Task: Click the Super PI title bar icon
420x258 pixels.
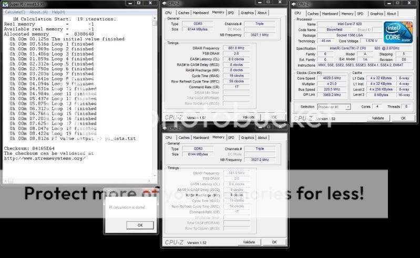Action: [x=5, y=4]
